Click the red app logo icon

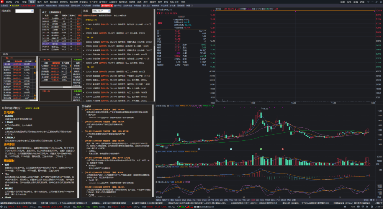[2, 2]
